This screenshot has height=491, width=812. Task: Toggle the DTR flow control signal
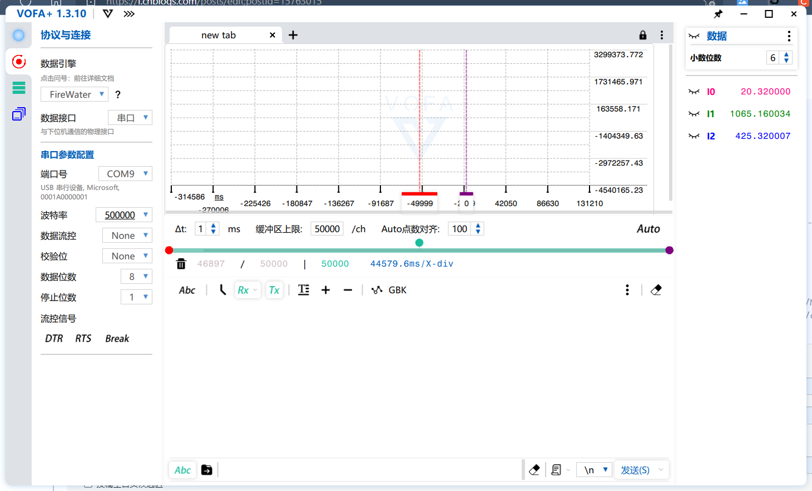[54, 339]
